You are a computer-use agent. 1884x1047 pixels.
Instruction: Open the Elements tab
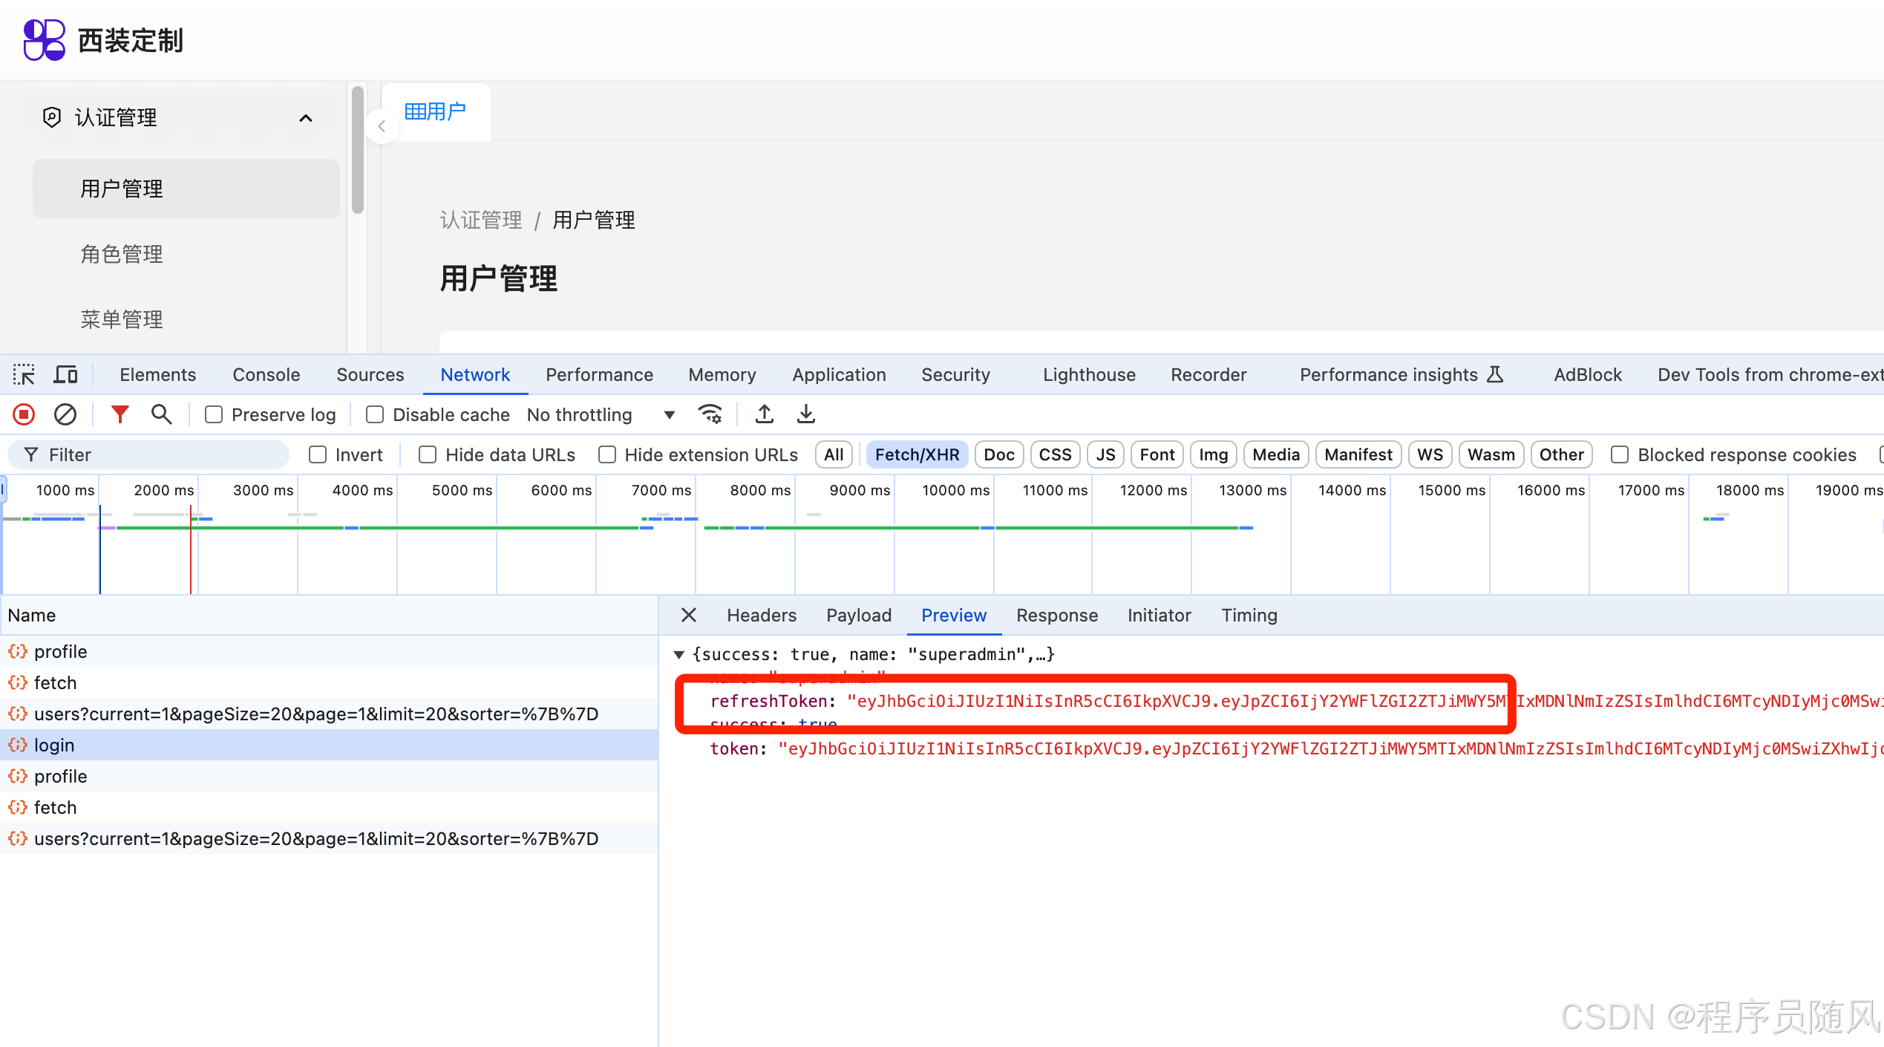tap(158, 375)
